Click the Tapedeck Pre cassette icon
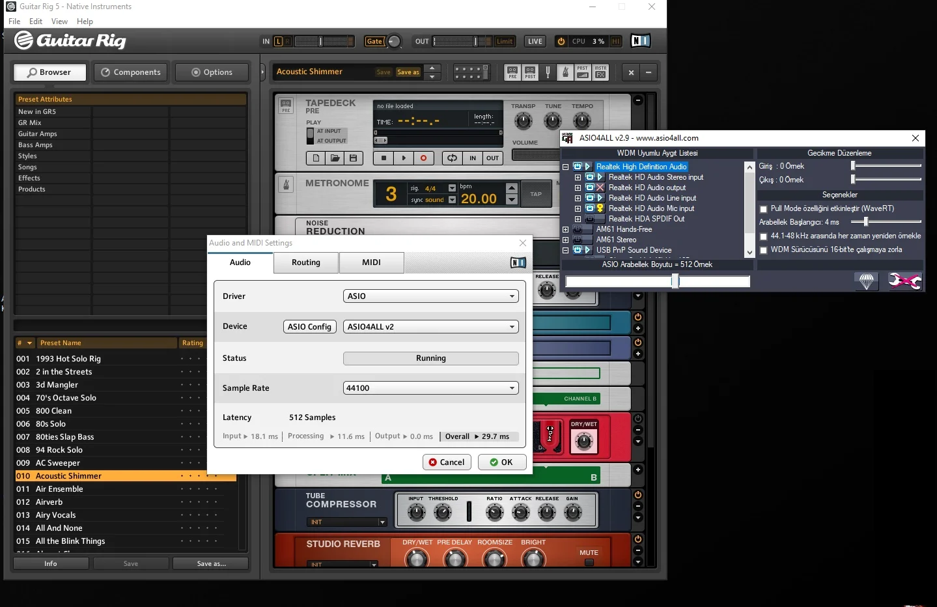Viewport: 937px width, 607px height. [286, 106]
